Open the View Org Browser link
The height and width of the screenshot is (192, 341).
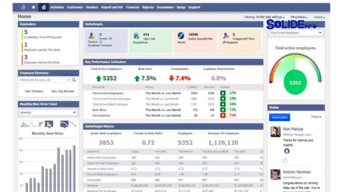[x=63, y=91]
